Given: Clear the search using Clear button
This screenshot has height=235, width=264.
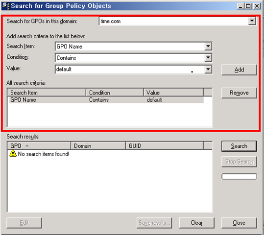Looking at the screenshot, I should [x=197, y=223].
